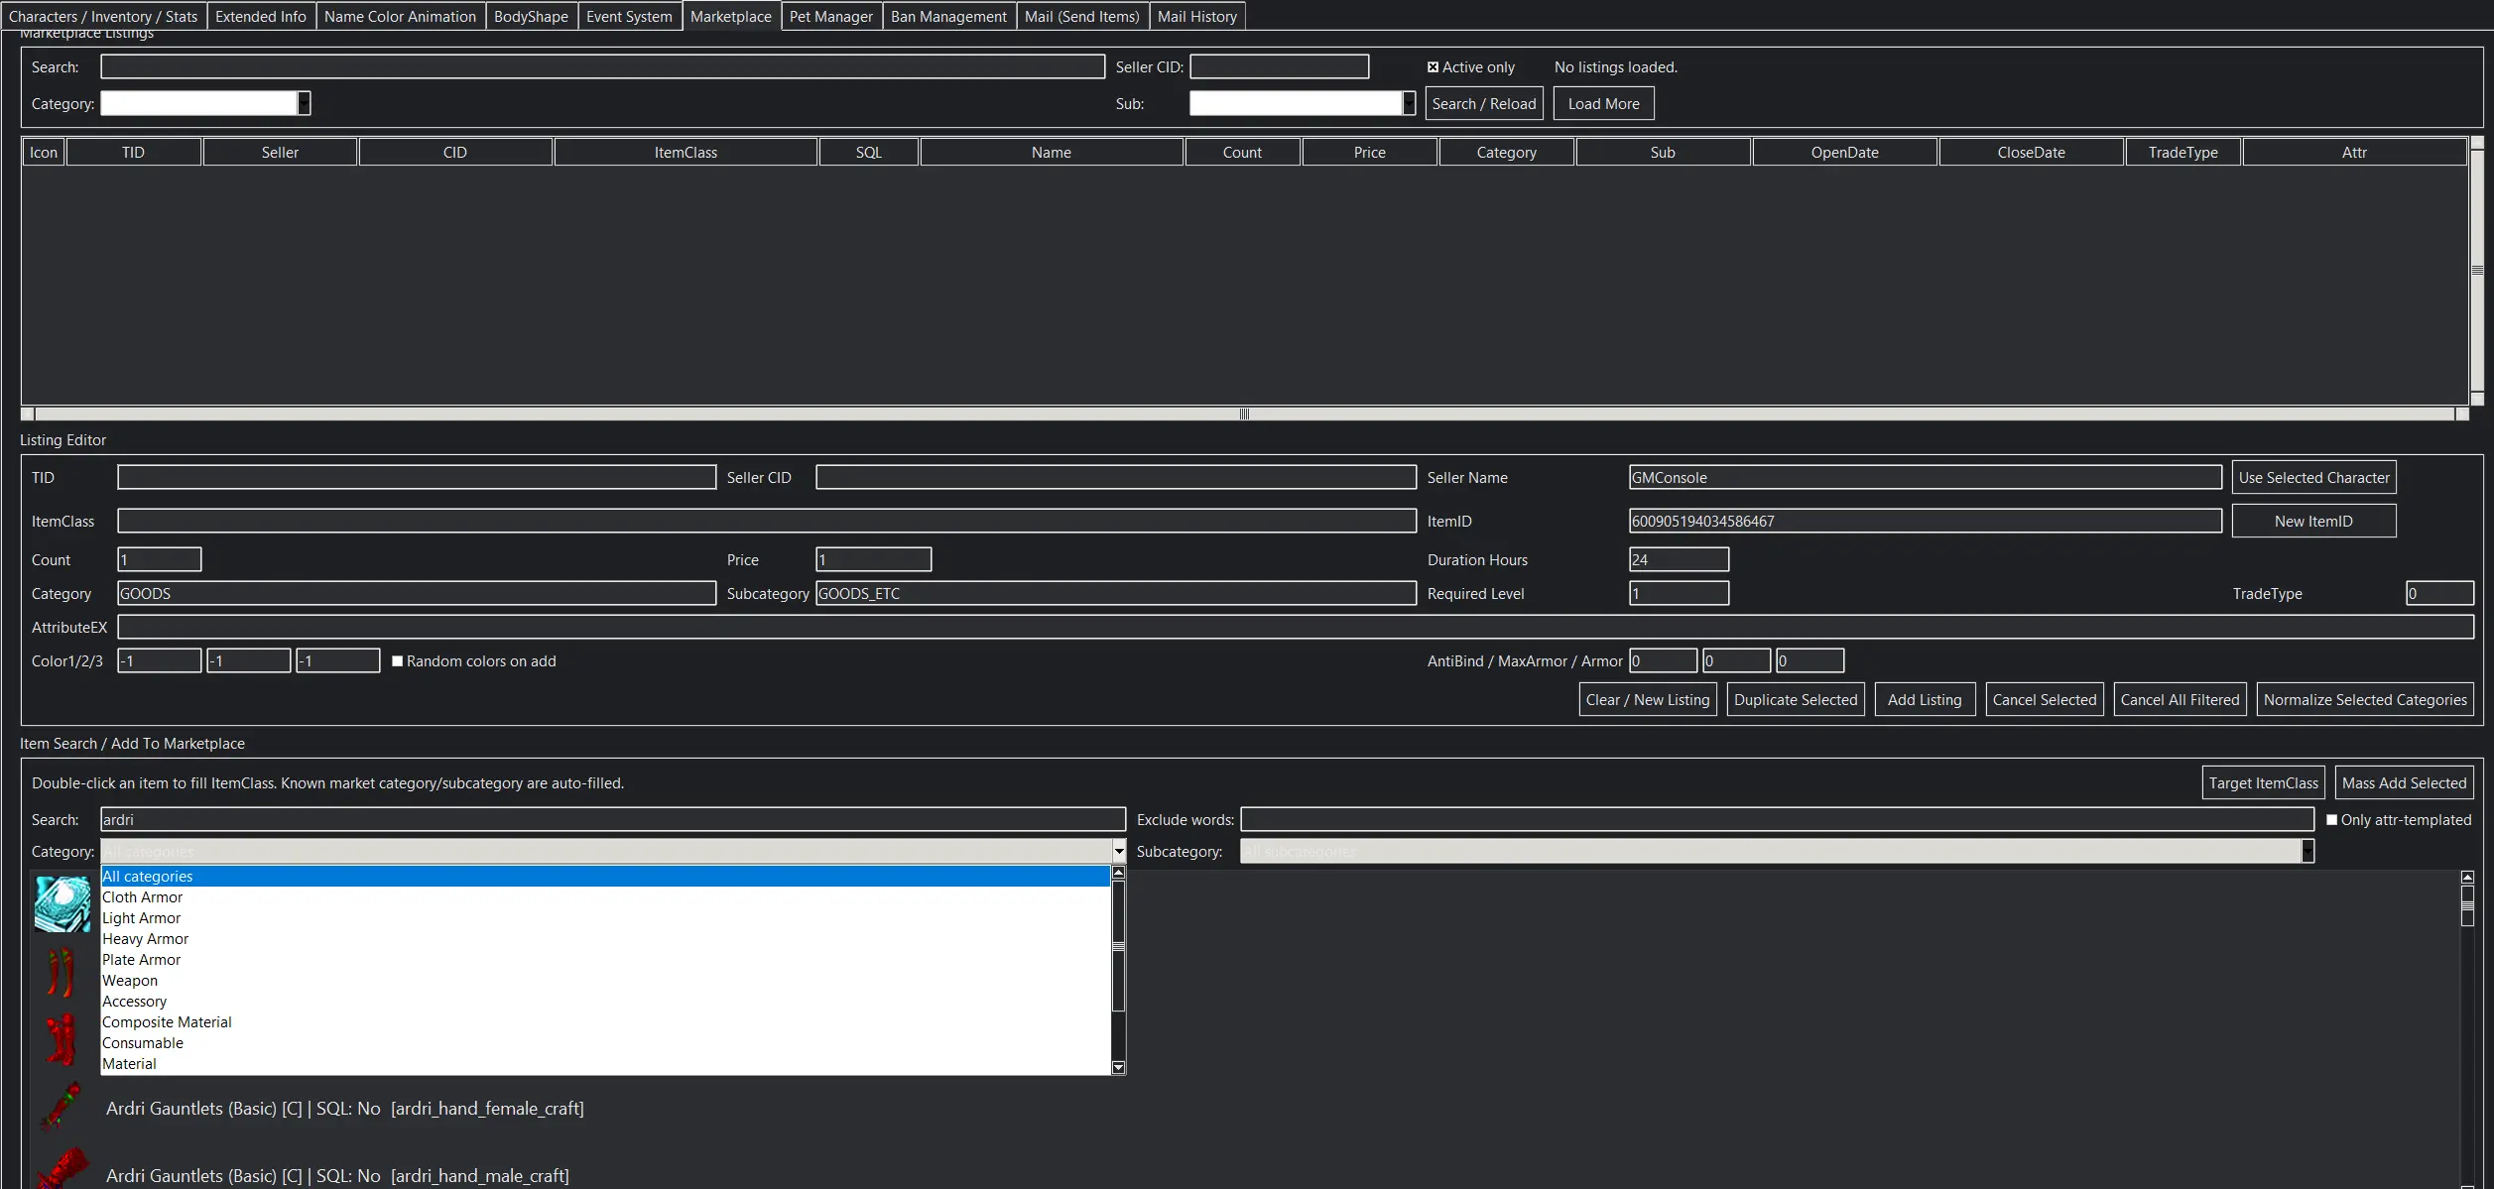Select Weapon from category list
Viewport: 2494px width, 1189px height.
click(x=605, y=981)
